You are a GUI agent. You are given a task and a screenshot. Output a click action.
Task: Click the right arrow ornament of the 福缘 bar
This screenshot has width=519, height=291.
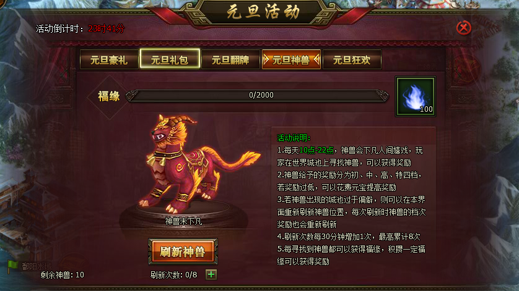point(383,96)
